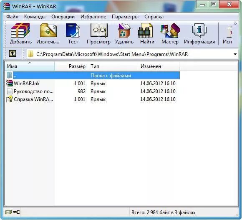Viewport: 242px width, 220px height.
Task: Click the WinRAR icon in the title bar
Action: pyautogui.click(x=7, y=6)
